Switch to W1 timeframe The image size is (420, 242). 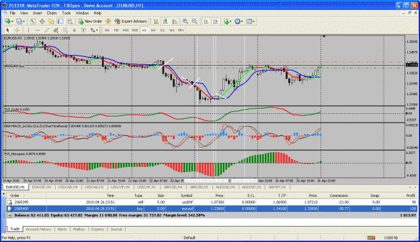pyautogui.click(x=172, y=30)
